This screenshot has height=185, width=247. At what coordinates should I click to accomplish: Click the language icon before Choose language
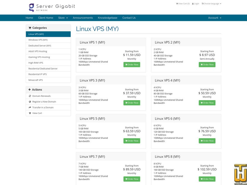tap(202, 3)
